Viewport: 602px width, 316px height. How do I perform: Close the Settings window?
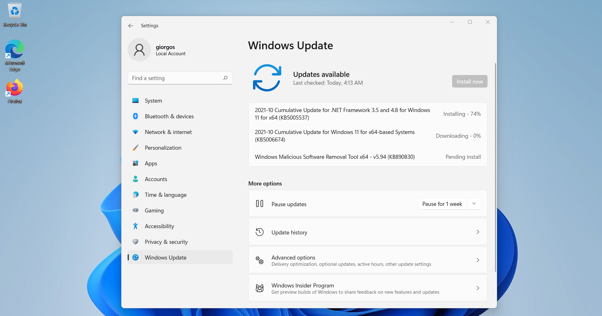pyautogui.click(x=488, y=22)
